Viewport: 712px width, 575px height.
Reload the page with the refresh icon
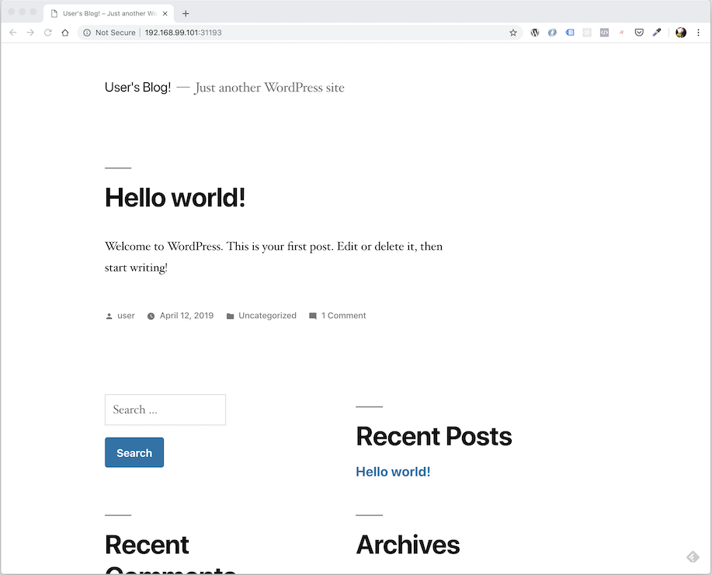[x=47, y=33]
